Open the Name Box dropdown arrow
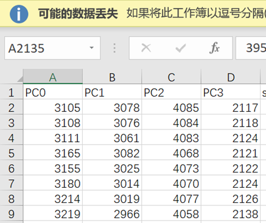The image size is (266, 223). click(92, 48)
